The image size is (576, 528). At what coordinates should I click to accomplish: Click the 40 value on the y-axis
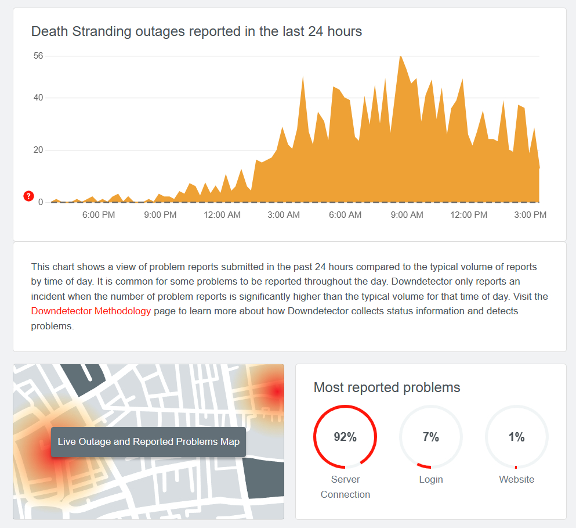(x=38, y=98)
